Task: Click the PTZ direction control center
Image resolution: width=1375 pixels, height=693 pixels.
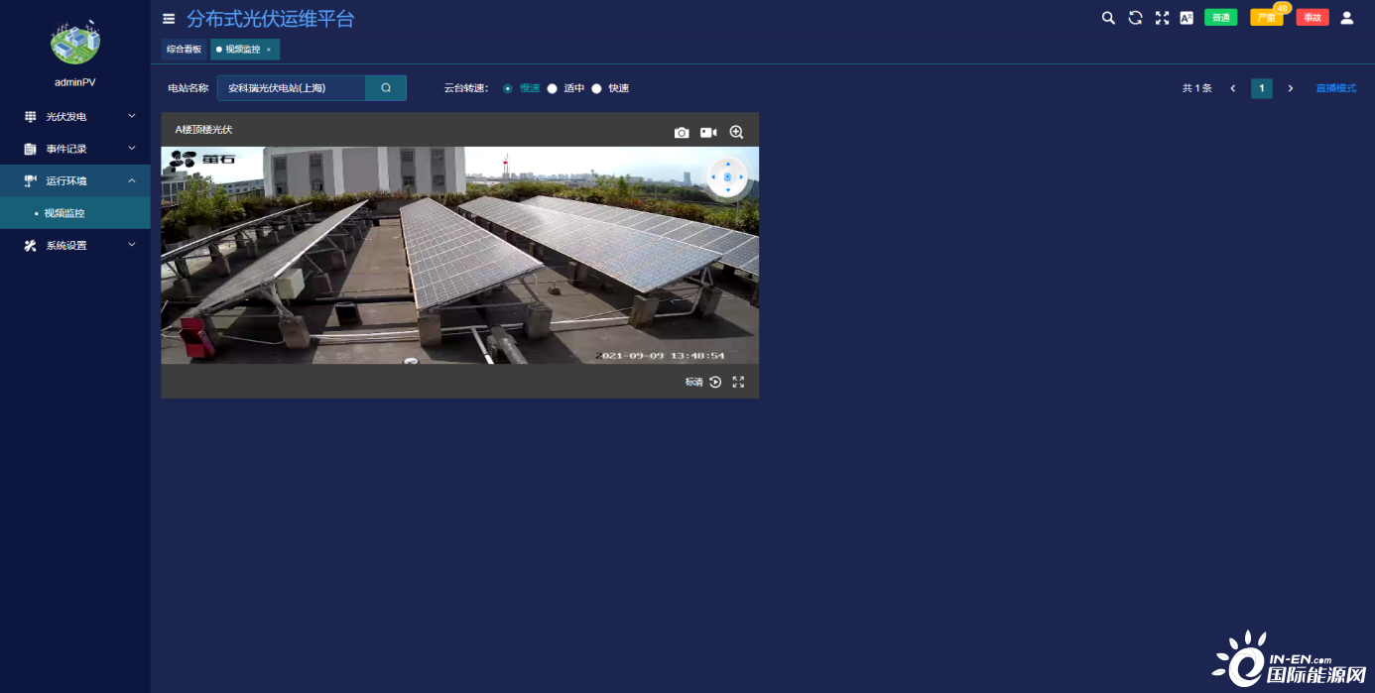Action: point(727,177)
